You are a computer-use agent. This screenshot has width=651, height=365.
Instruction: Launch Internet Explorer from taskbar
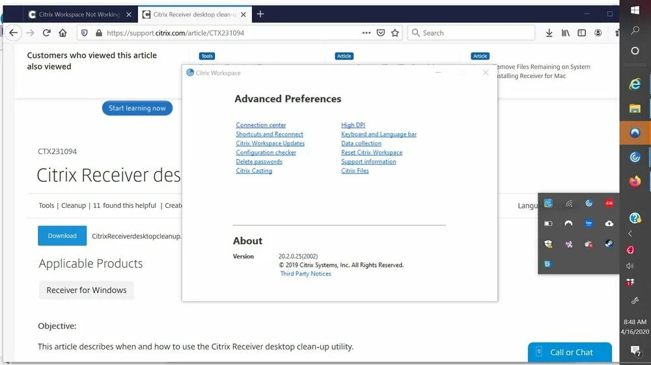point(635,84)
